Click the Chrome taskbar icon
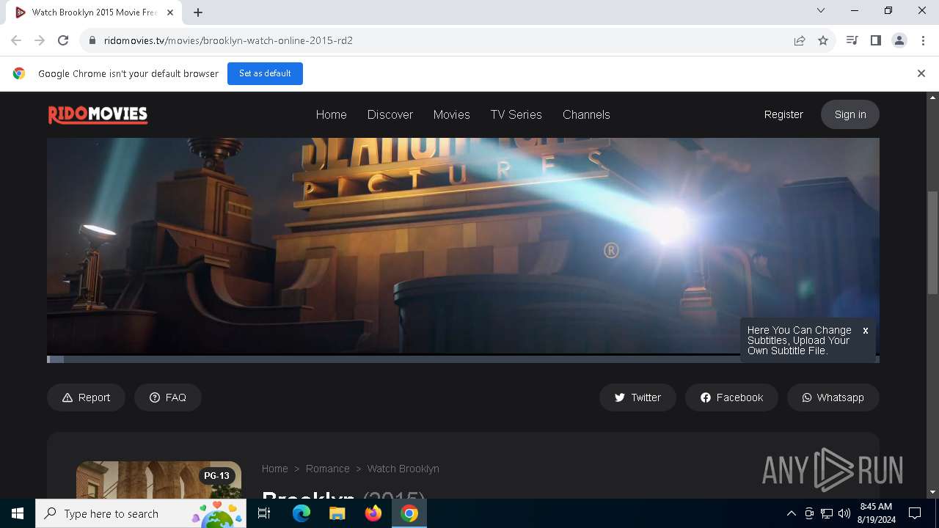This screenshot has height=528, width=939. coord(409,513)
